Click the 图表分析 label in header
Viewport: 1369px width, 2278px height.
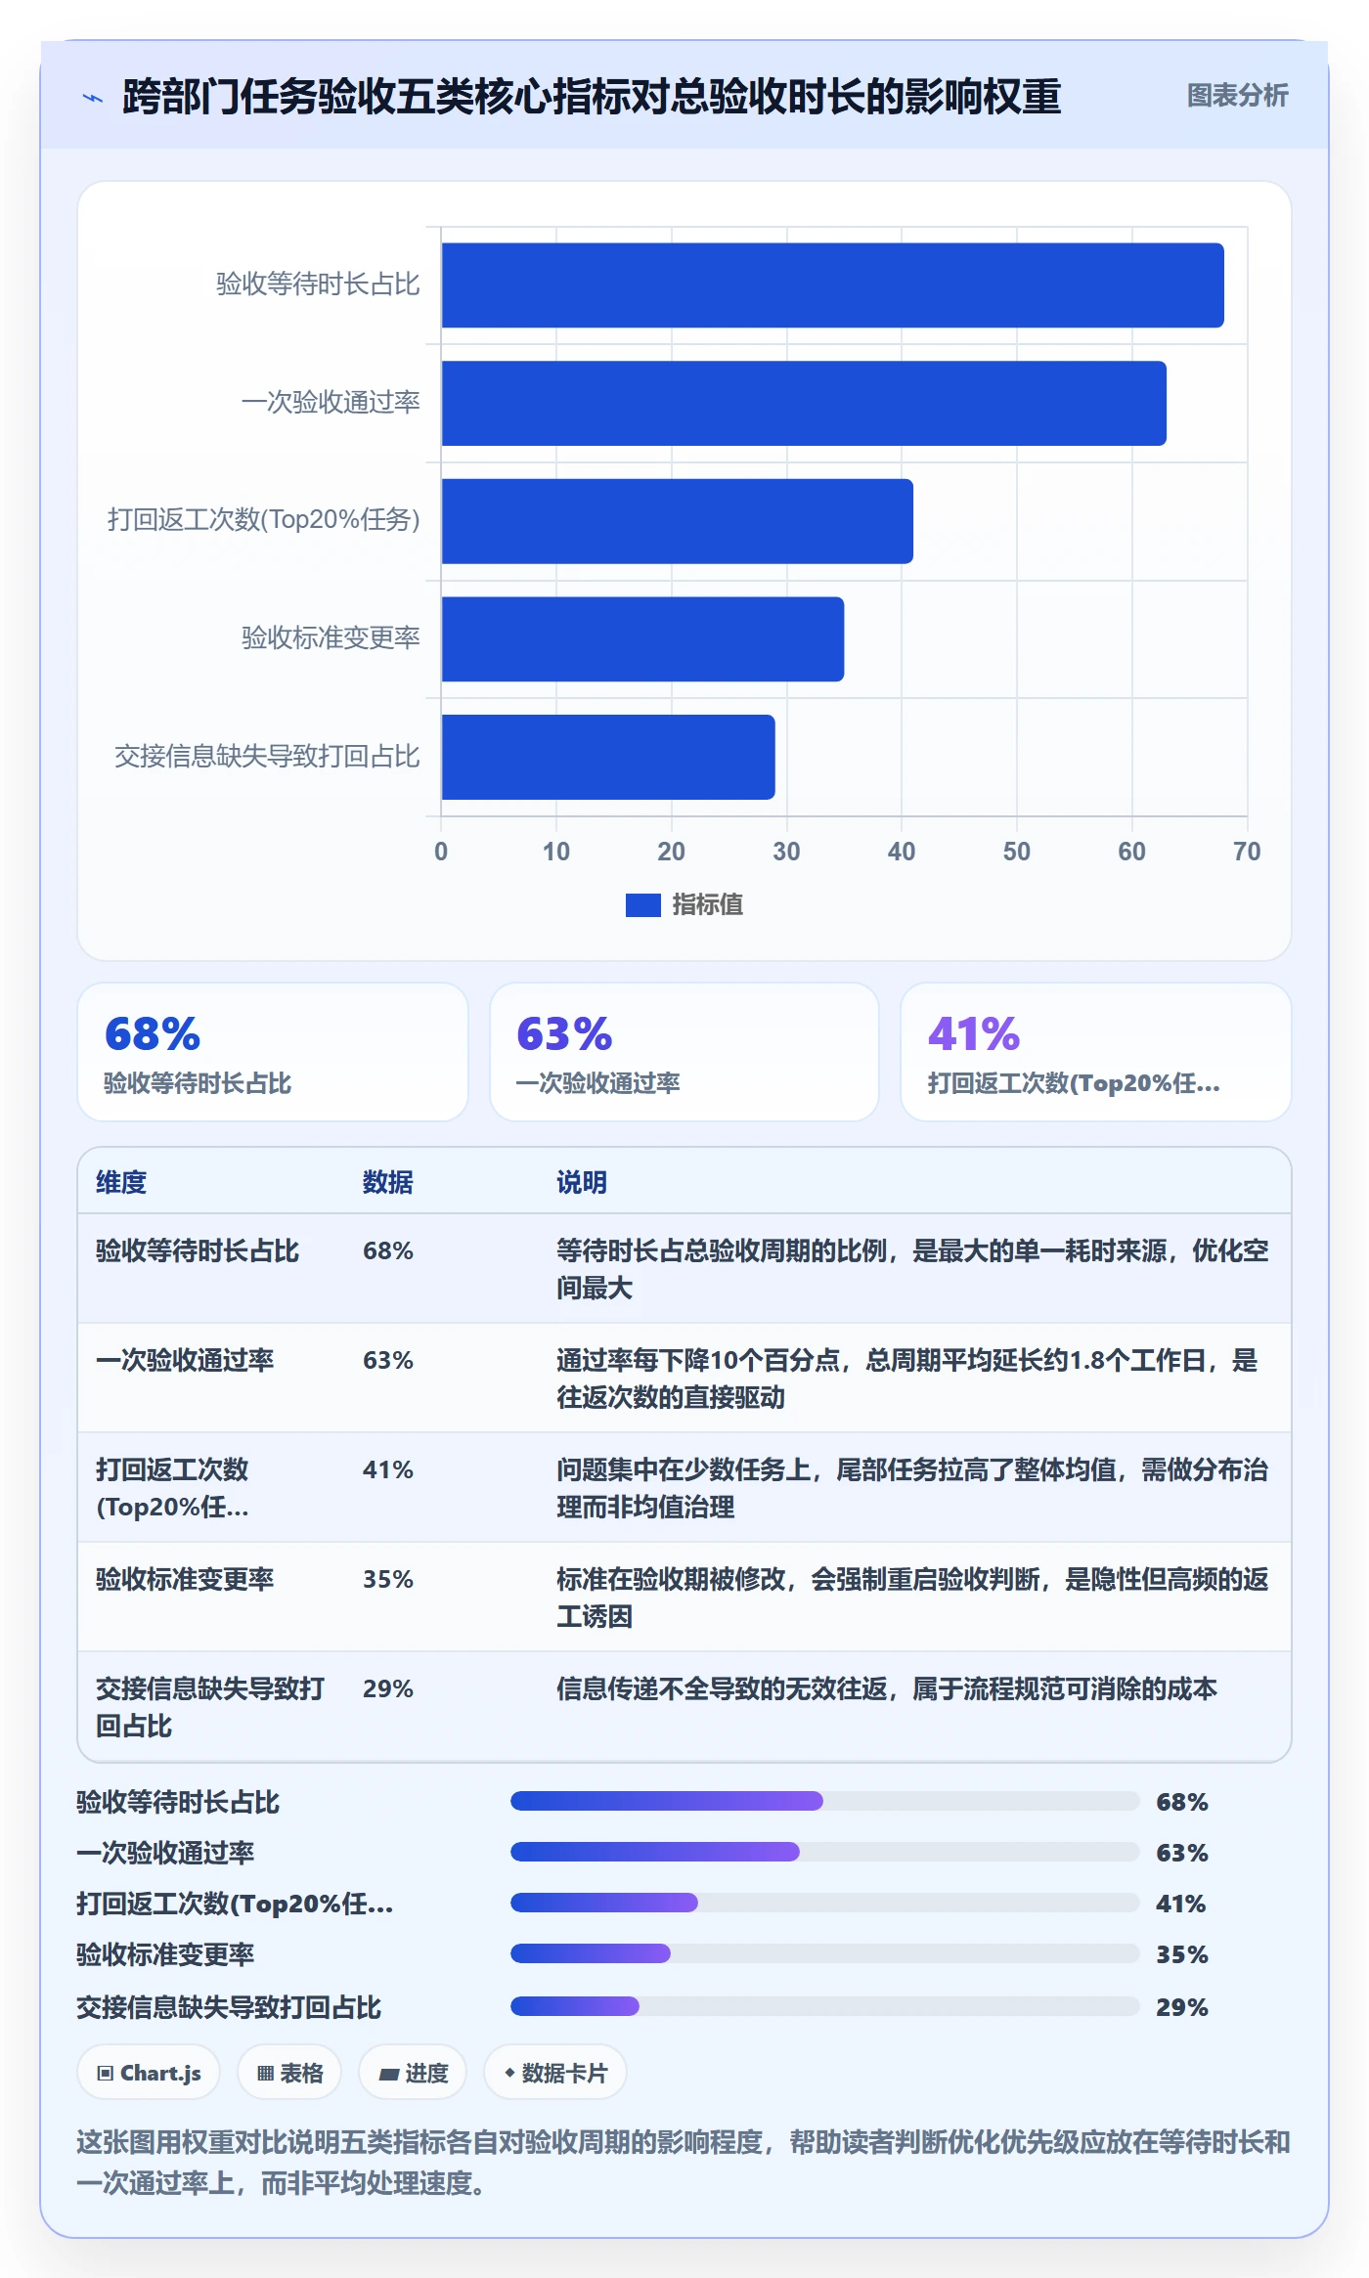(1237, 96)
